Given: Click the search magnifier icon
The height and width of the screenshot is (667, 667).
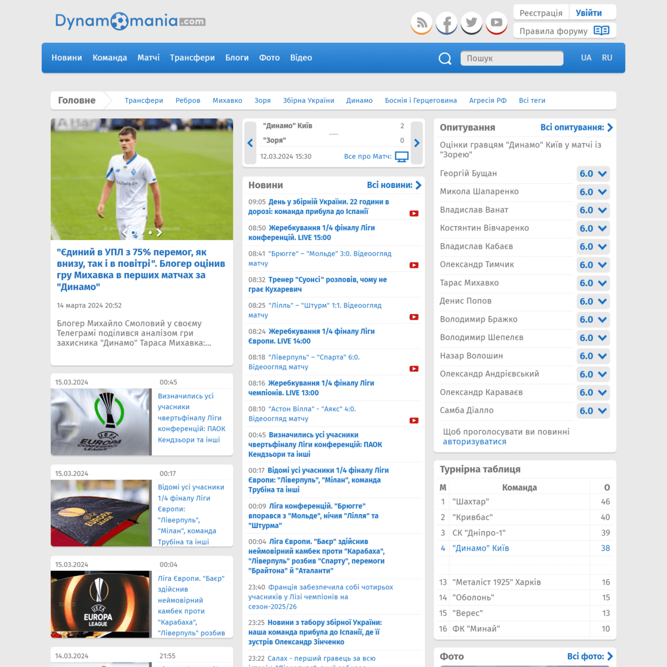Looking at the screenshot, I should coord(445,58).
